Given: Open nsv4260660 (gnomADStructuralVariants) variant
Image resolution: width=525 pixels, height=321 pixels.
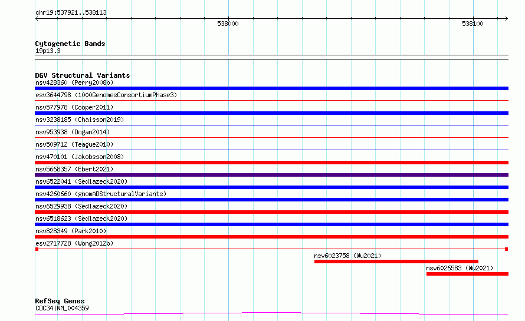Looking at the screenshot, I should click(101, 194).
